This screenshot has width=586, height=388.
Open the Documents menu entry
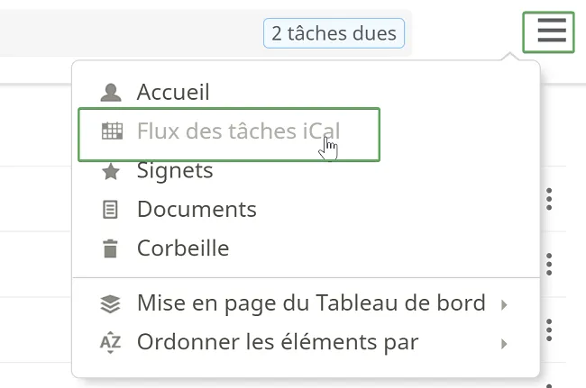click(197, 209)
